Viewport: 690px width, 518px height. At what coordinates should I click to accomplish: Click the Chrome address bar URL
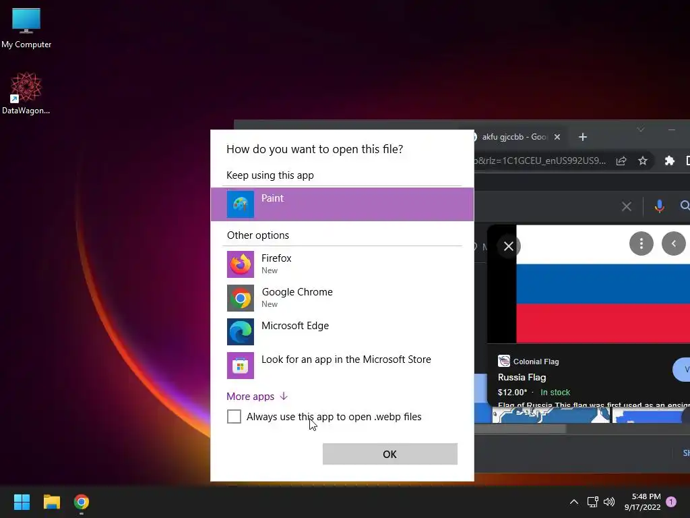[x=540, y=161]
